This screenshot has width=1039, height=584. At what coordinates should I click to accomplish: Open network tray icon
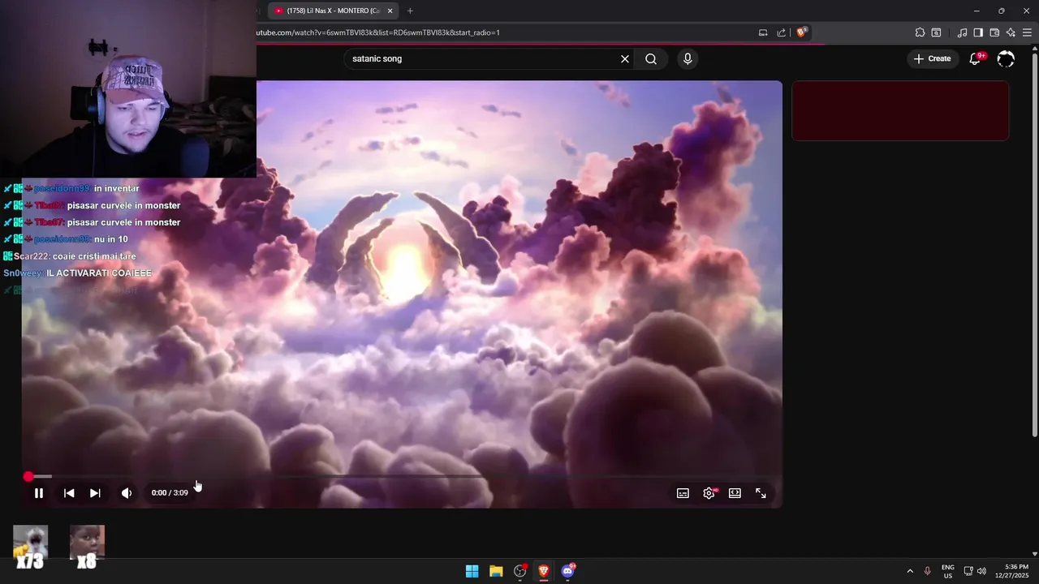click(x=968, y=571)
